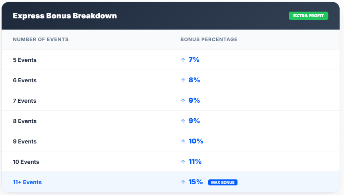Click the up arrow beside 8% bonus
The height and width of the screenshot is (195, 344).
(183, 80)
